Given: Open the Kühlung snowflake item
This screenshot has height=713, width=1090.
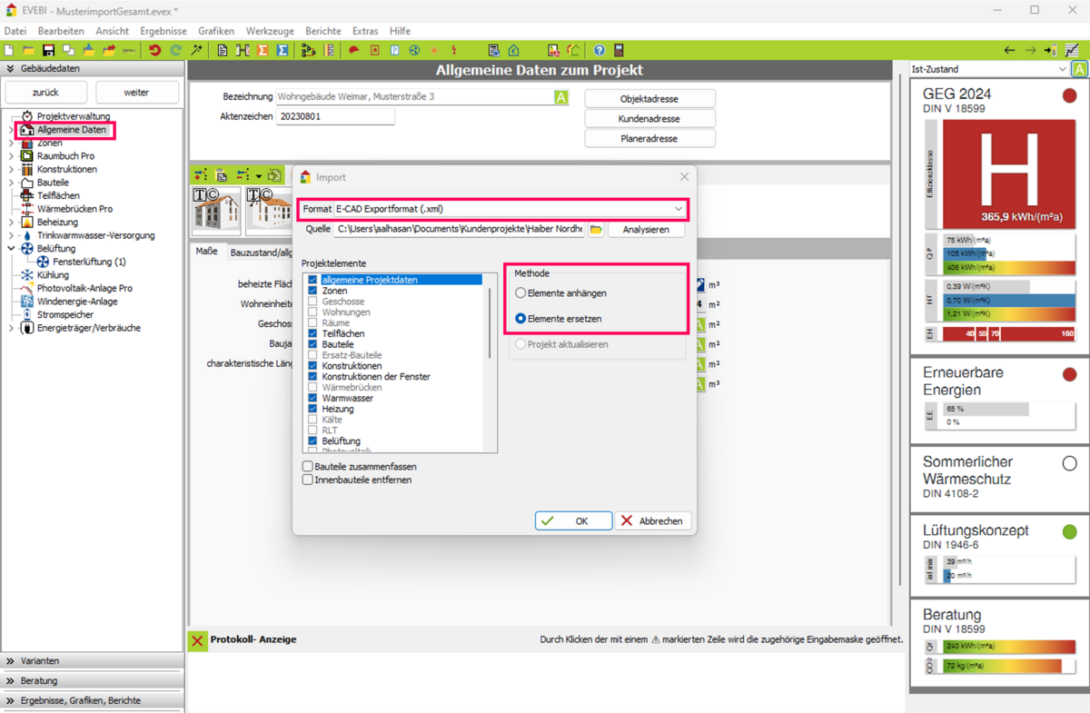Looking at the screenshot, I should (x=27, y=275).
